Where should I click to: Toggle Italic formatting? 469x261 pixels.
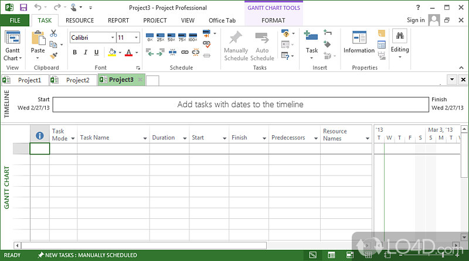coord(86,53)
